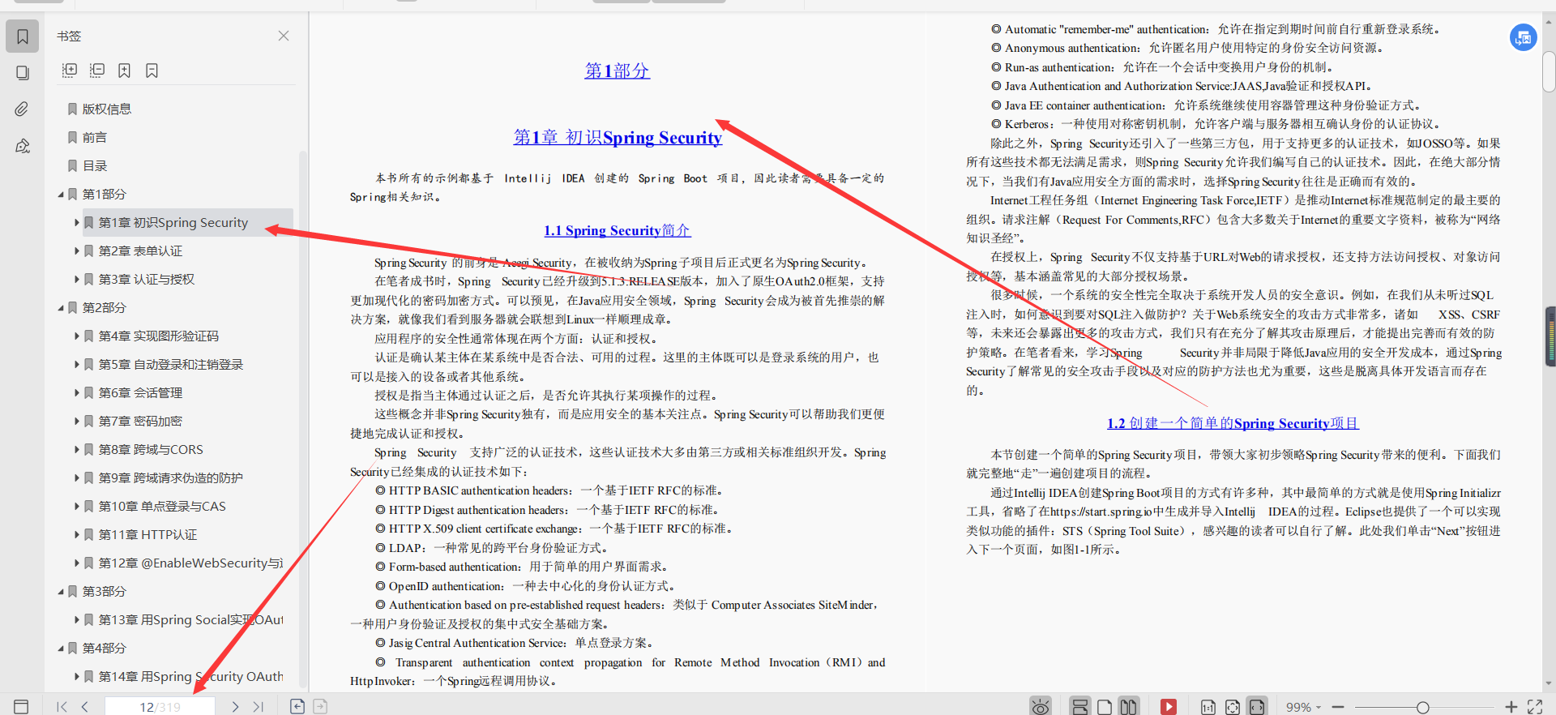Set zoom to actual size 1:1

point(1208,707)
